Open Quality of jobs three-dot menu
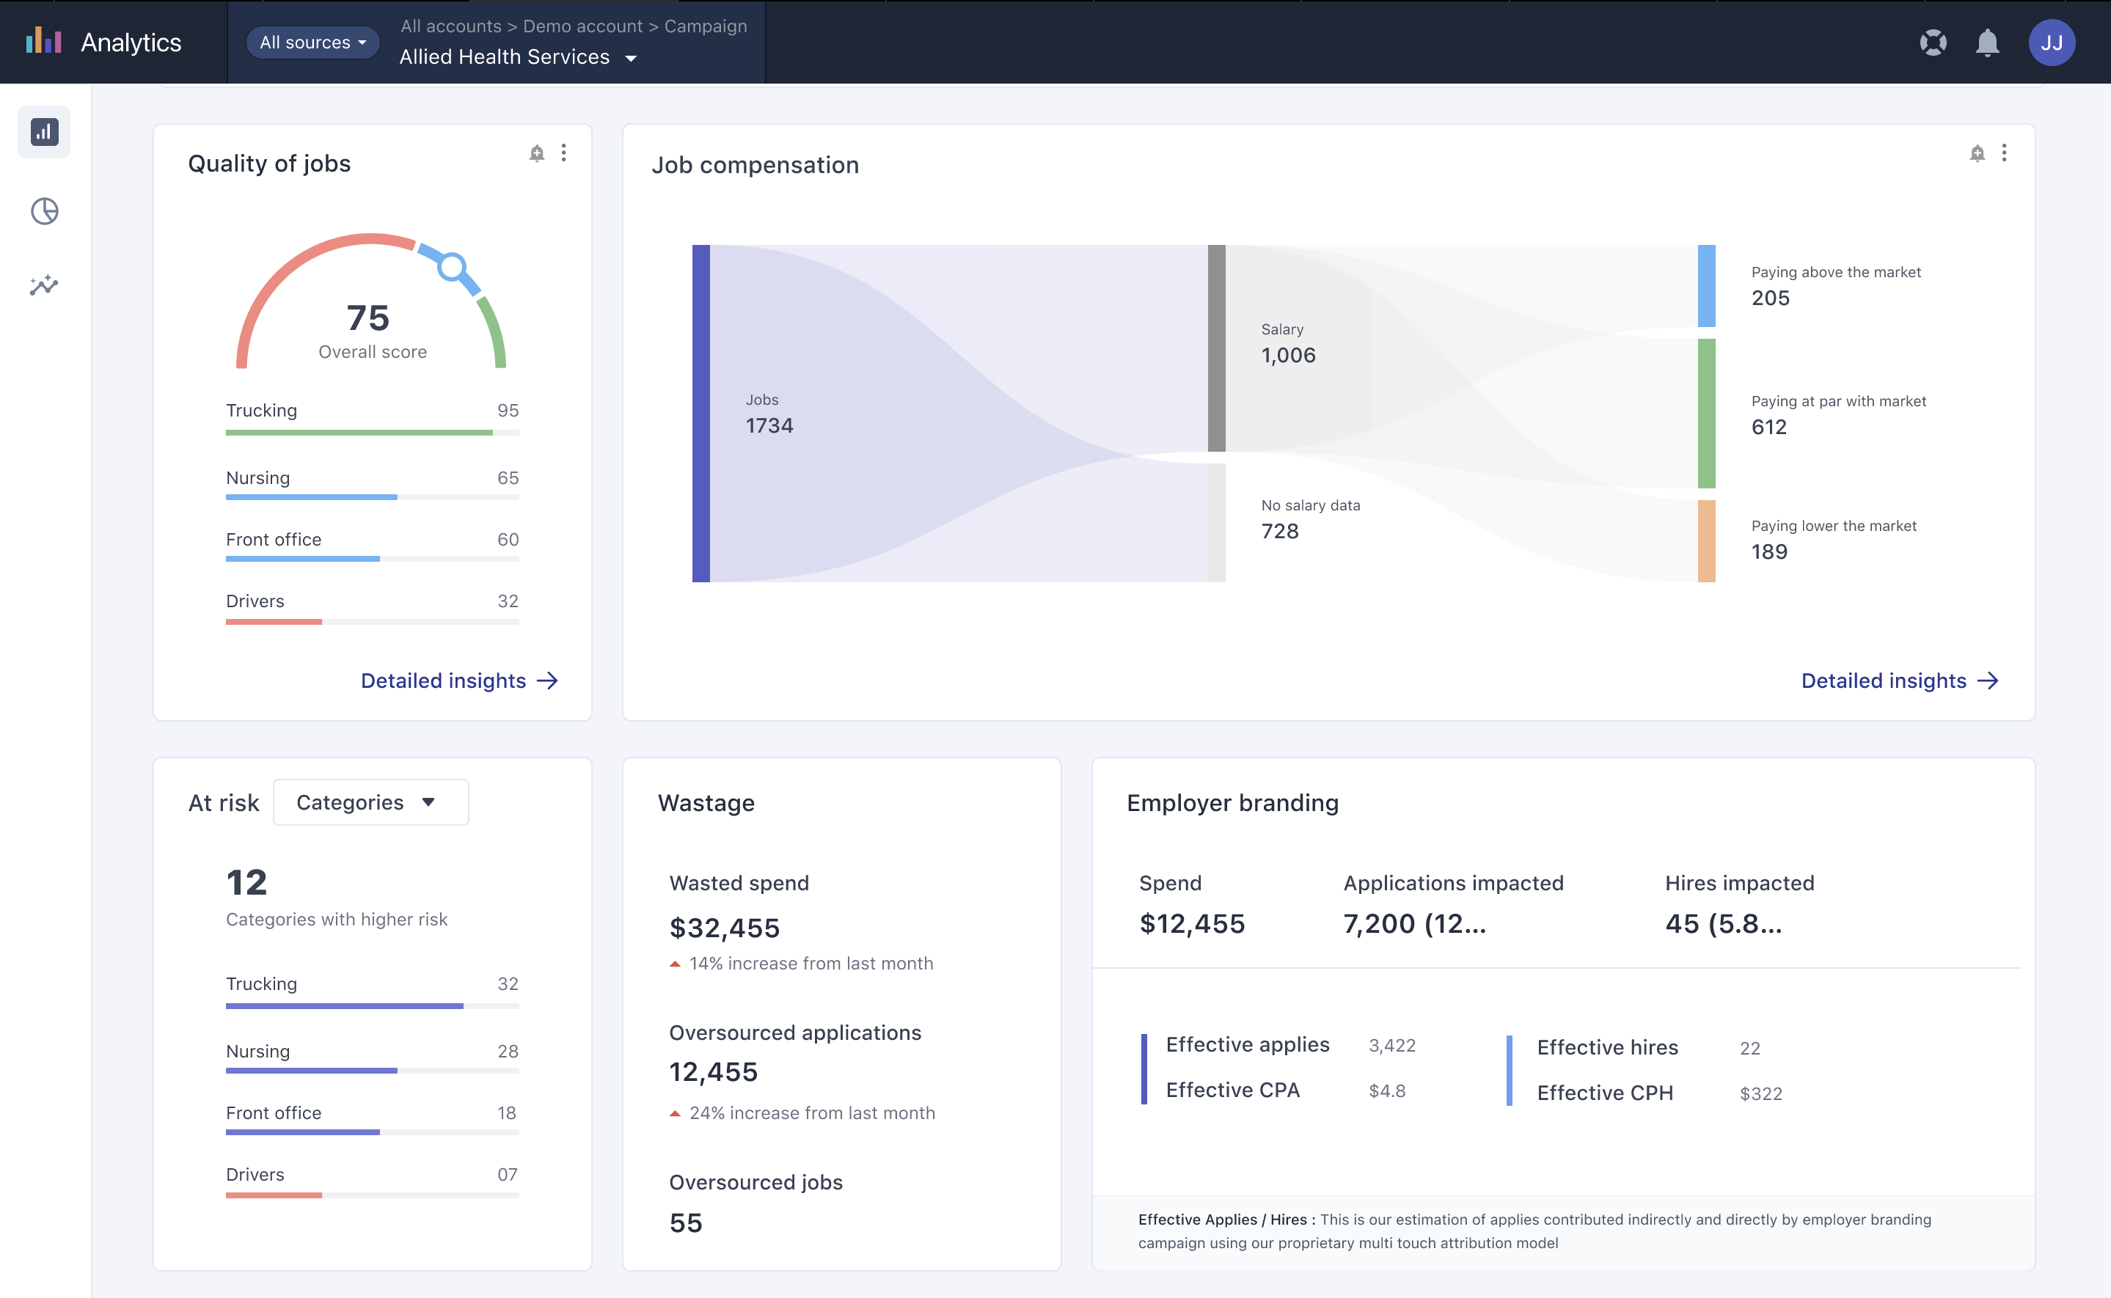The image size is (2111, 1298). [x=564, y=153]
